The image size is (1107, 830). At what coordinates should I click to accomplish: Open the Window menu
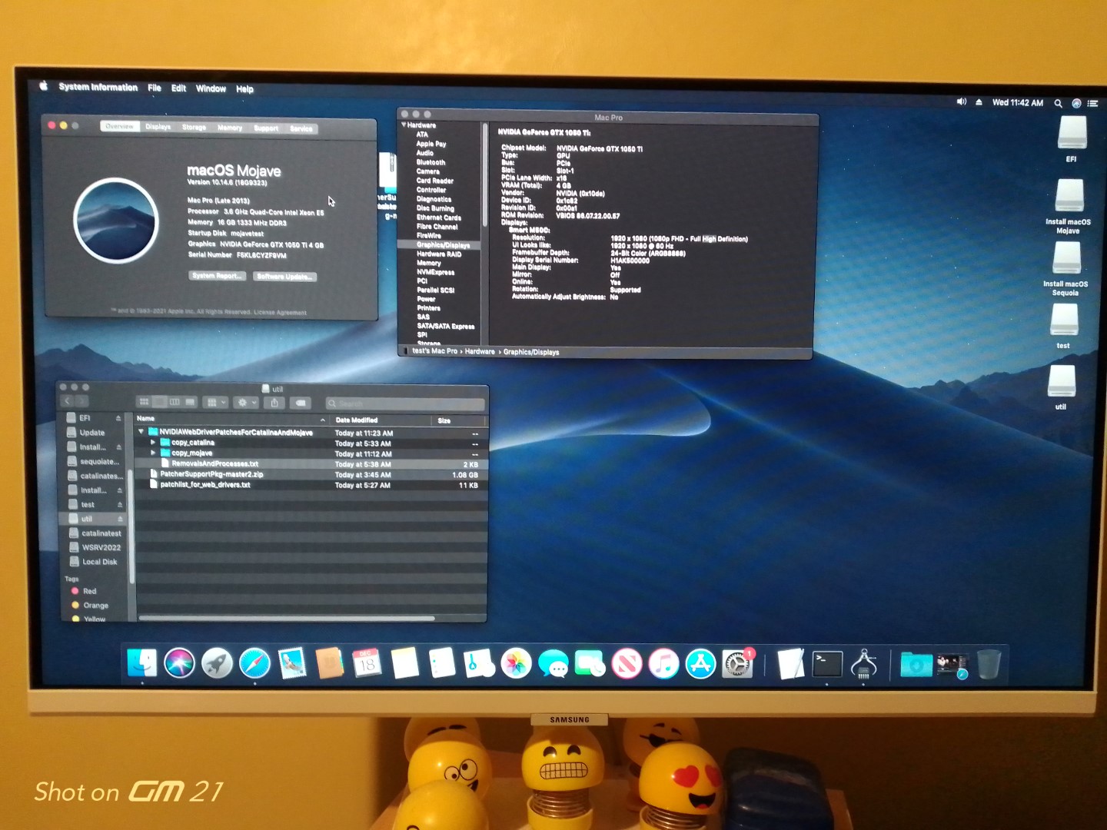pyautogui.click(x=211, y=88)
